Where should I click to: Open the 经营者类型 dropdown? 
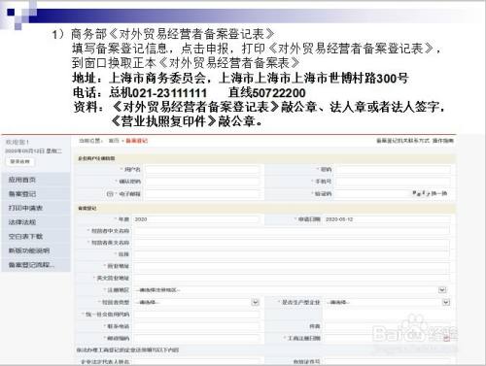pyautogui.click(x=196, y=302)
